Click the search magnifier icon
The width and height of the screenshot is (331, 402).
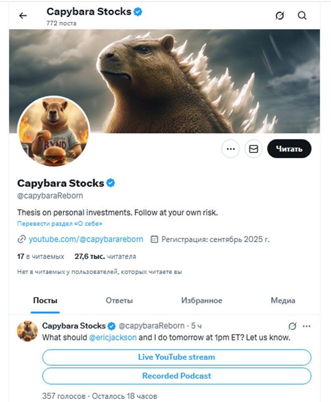[302, 16]
